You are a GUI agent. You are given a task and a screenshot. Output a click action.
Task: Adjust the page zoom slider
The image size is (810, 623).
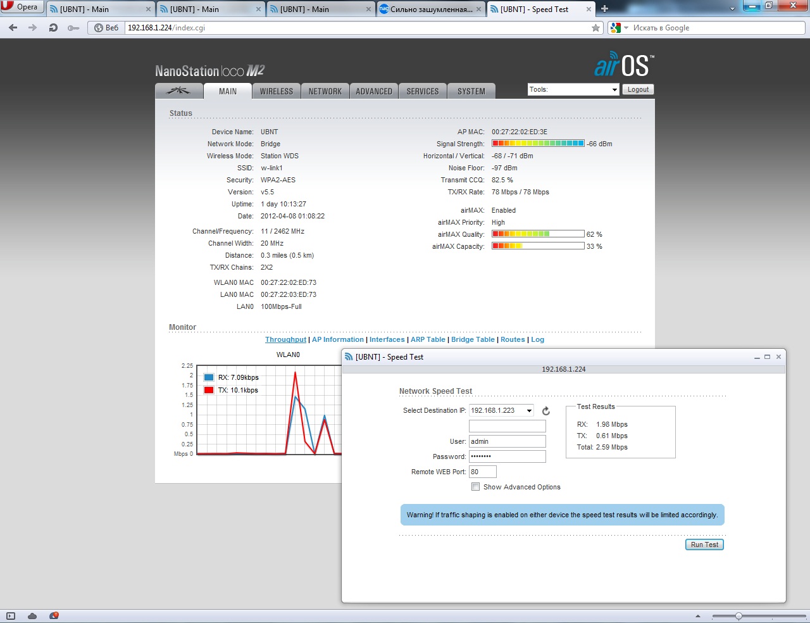(x=738, y=616)
